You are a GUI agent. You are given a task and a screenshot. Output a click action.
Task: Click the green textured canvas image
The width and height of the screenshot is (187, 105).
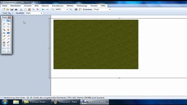pos(96,44)
